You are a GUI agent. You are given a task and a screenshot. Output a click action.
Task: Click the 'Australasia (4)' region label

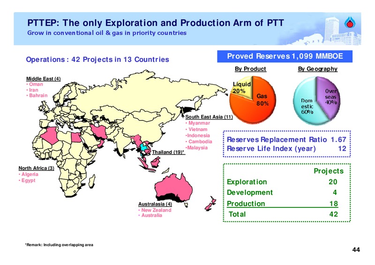coord(155,204)
